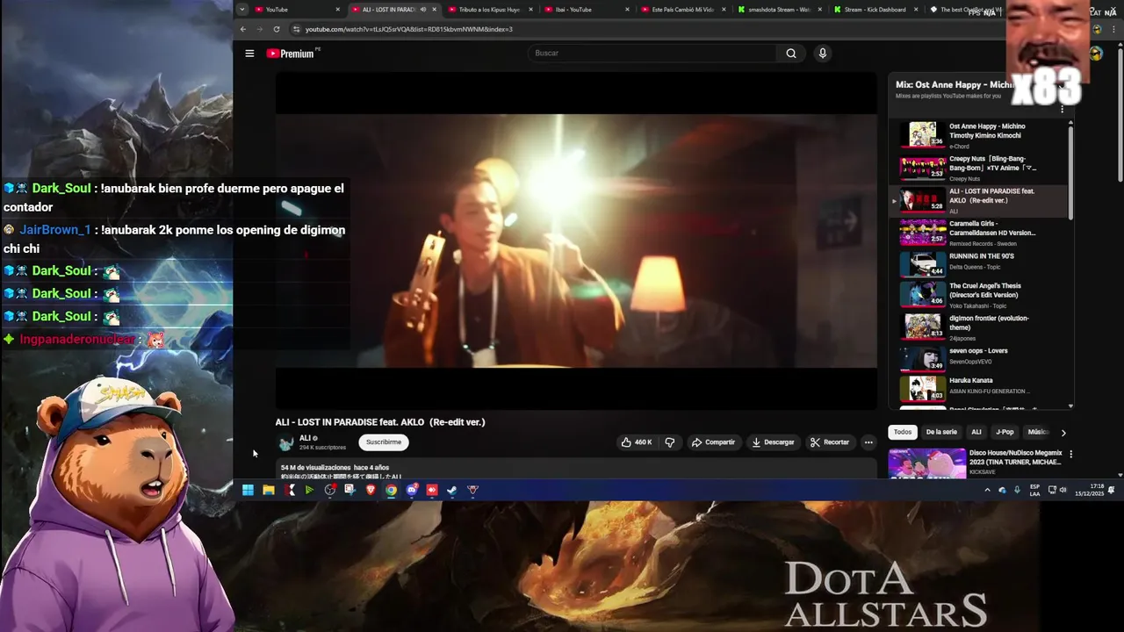
Task: Open Disco House/NuDisco Megamix recommendation
Action: click(x=976, y=463)
